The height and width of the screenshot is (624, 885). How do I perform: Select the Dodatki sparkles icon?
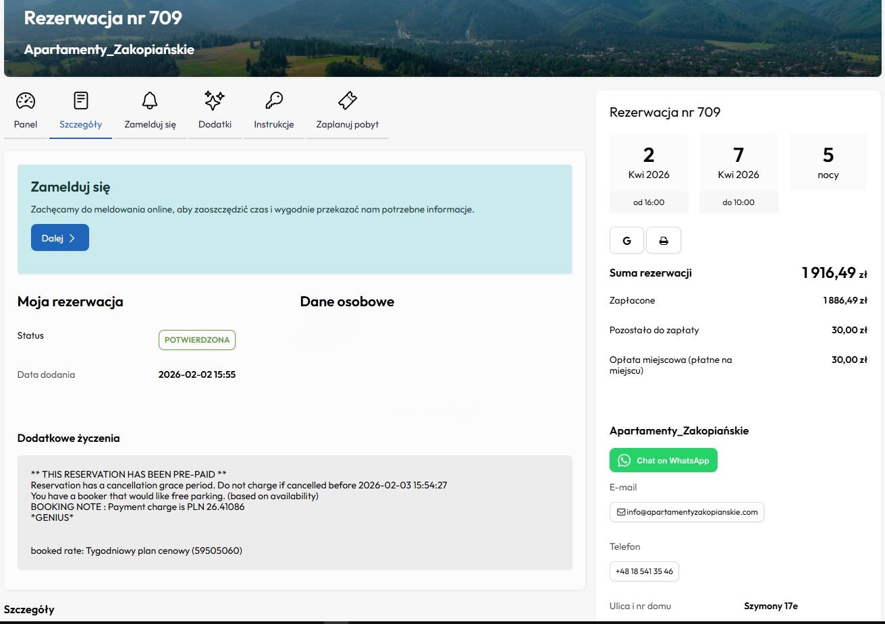(x=215, y=101)
